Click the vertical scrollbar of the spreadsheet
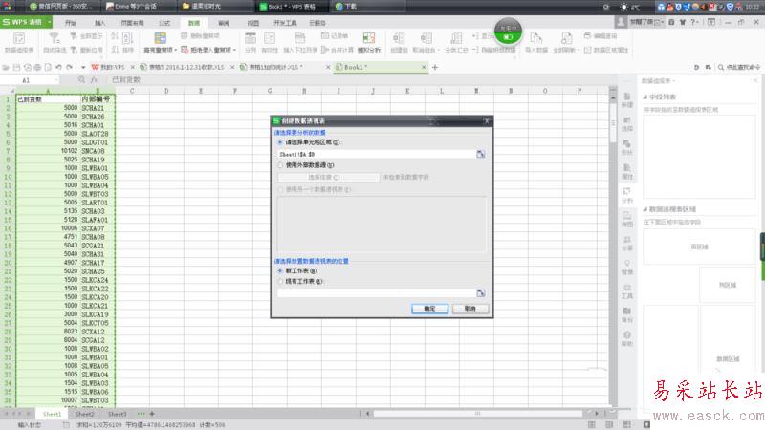Screen dimensions: 765x430 (613, 122)
